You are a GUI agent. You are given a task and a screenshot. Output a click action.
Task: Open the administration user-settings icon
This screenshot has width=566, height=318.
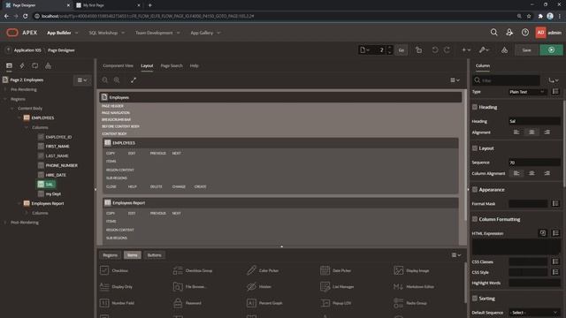pos(509,33)
